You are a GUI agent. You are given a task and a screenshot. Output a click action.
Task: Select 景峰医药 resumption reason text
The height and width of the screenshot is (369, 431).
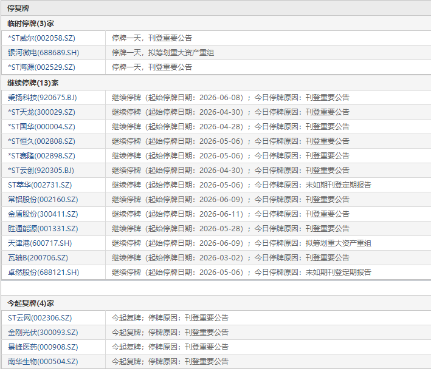(170, 347)
